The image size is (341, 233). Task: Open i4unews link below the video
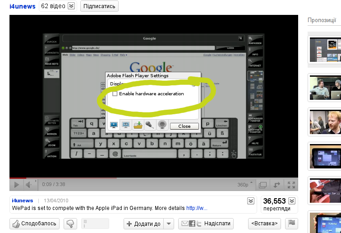[x=23, y=200]
